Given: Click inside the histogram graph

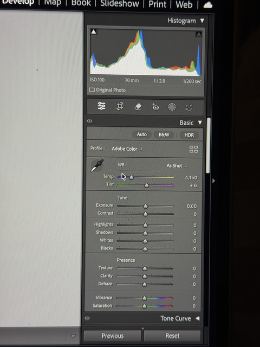Looking at the screenshot, I should (x=146, y=52).
